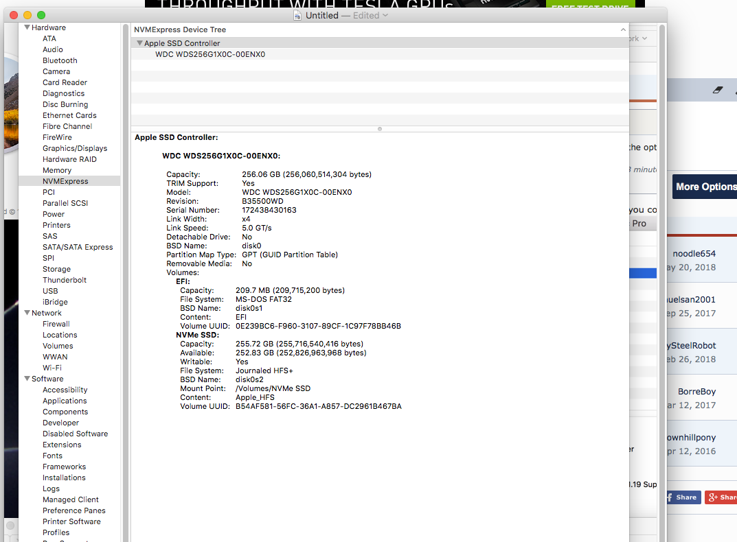Screen dimensions: 737x542
Task: Click the pane splitter handle dot
Action: click(380, 129)
